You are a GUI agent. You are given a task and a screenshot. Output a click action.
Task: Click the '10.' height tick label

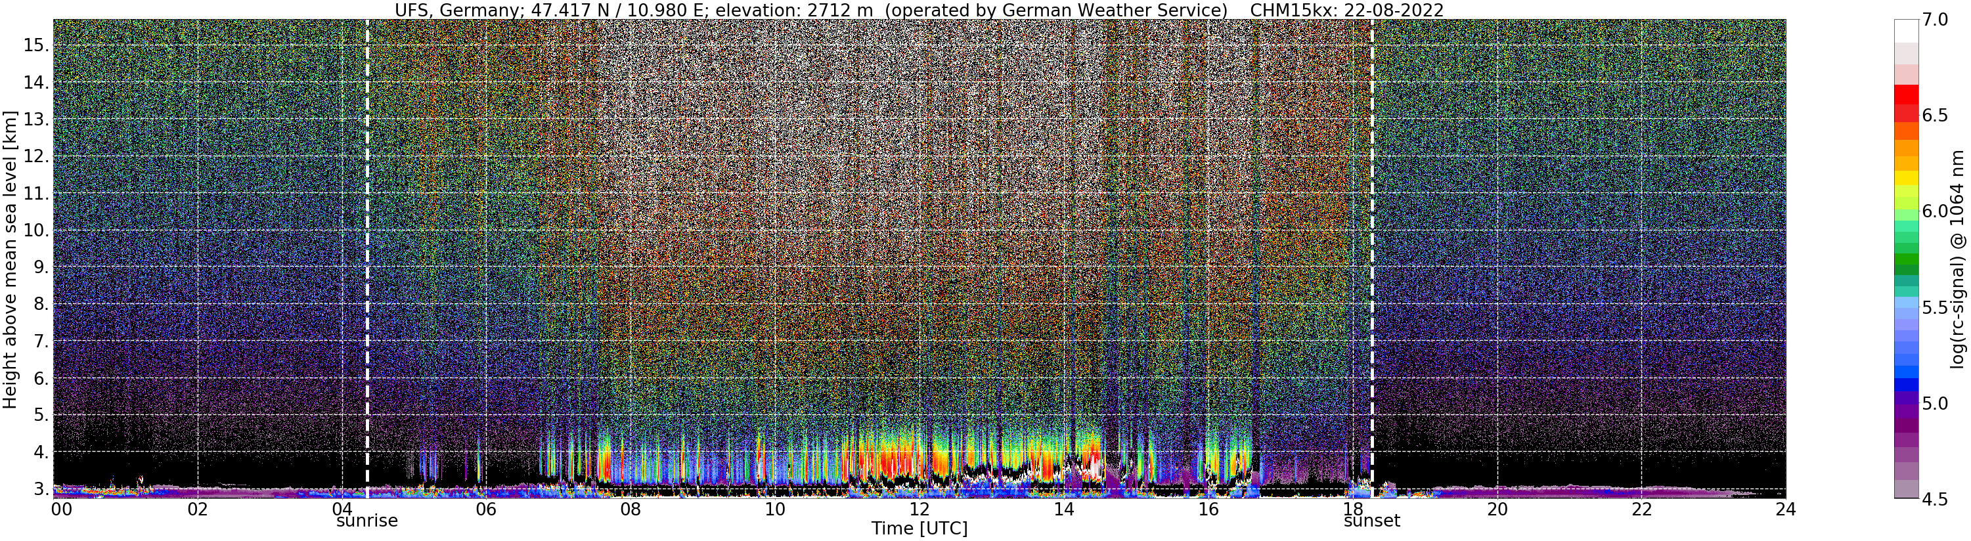click(35, 230)
